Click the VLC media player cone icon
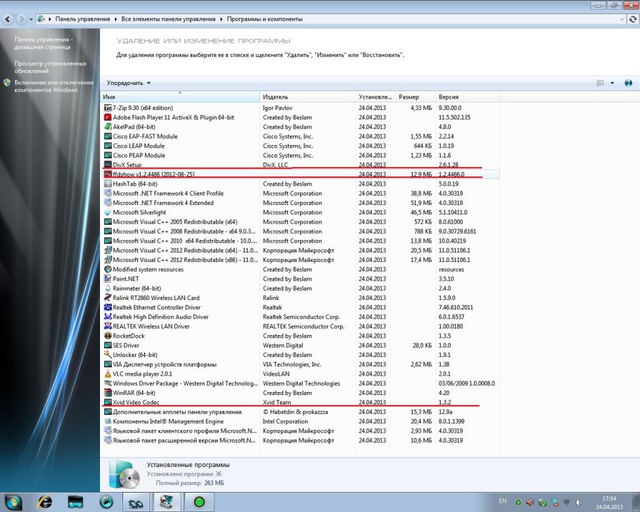The image size is (640, 512). click(107, 374)
